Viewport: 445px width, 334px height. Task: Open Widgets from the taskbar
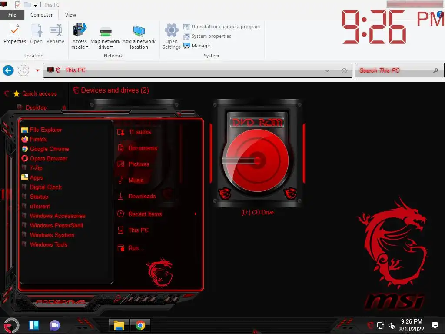pos(34,325)
